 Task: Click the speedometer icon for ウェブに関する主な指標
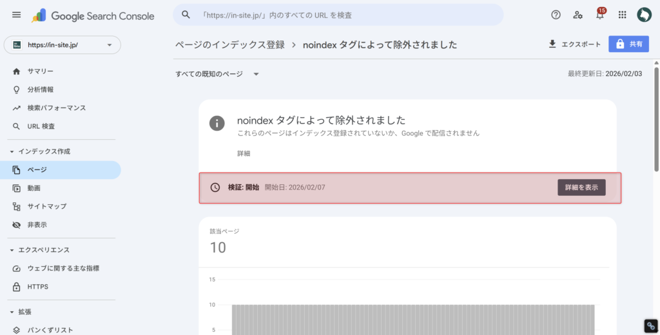coord(16,269)
